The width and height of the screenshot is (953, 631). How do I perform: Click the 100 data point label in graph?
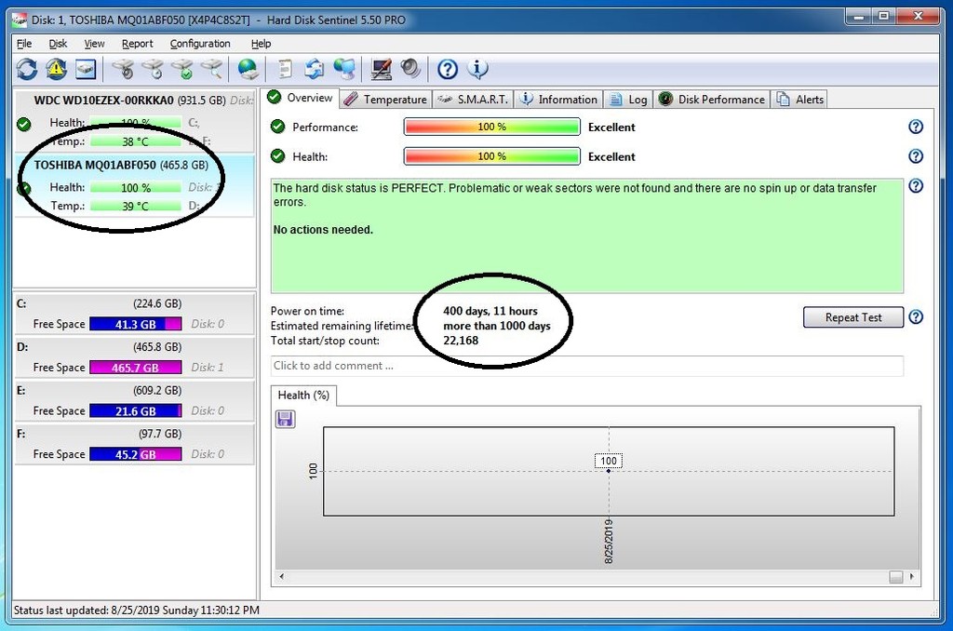click(x=609, y=461)
